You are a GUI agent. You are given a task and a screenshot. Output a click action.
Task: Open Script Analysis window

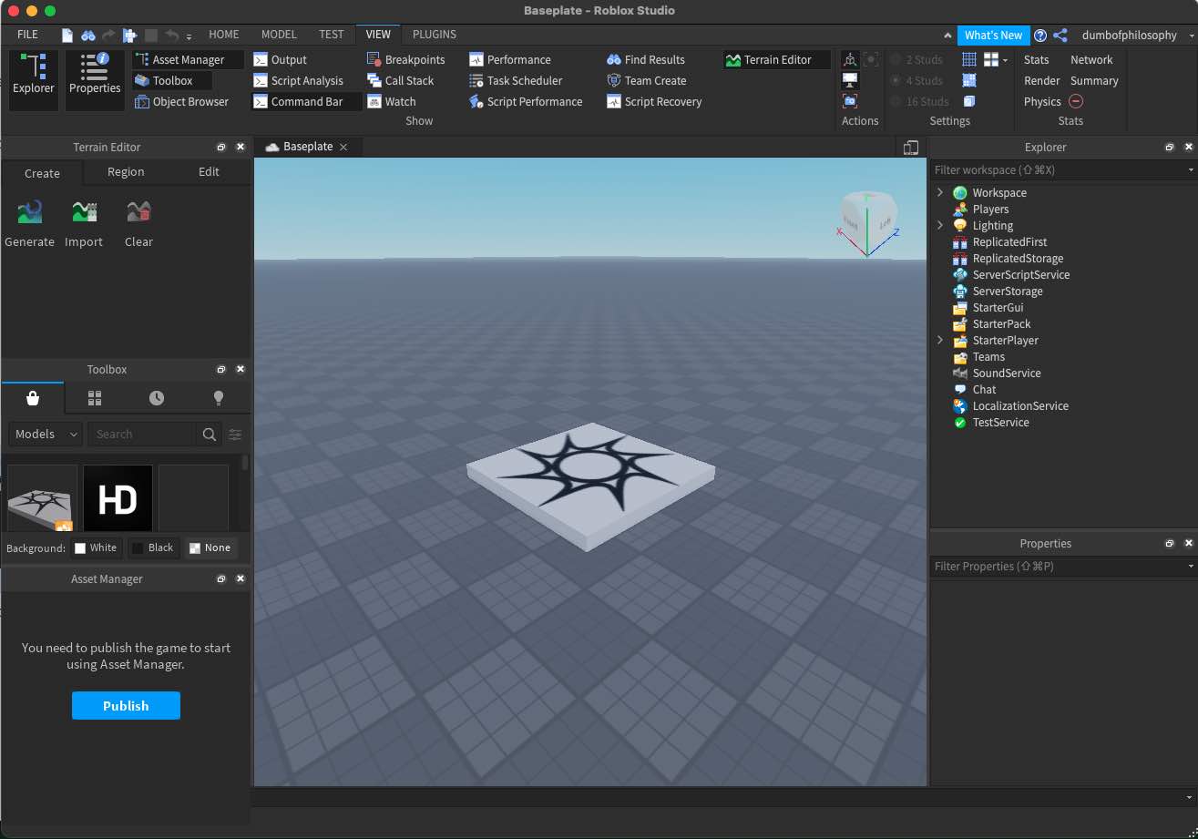(x=298, y=80)
